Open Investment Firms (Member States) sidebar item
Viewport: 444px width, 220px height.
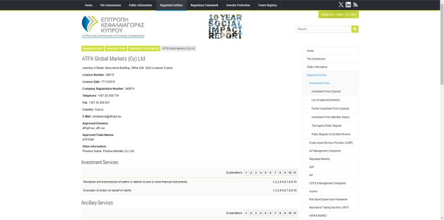click(330, 117)
